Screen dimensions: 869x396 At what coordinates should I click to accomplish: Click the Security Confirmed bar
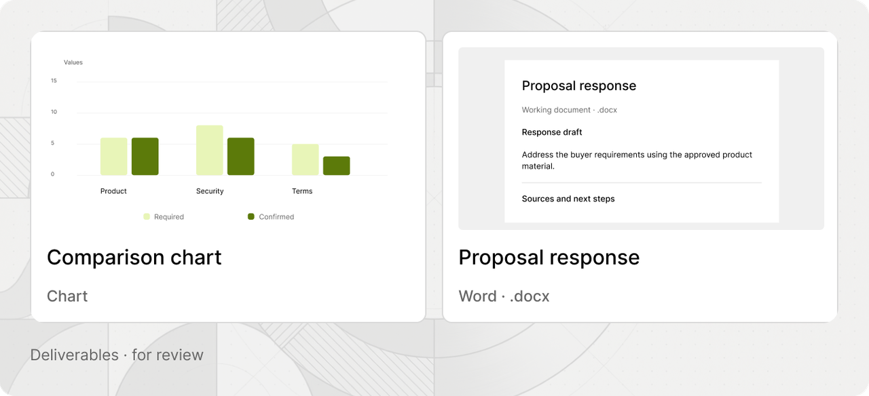tap(241, 157)
